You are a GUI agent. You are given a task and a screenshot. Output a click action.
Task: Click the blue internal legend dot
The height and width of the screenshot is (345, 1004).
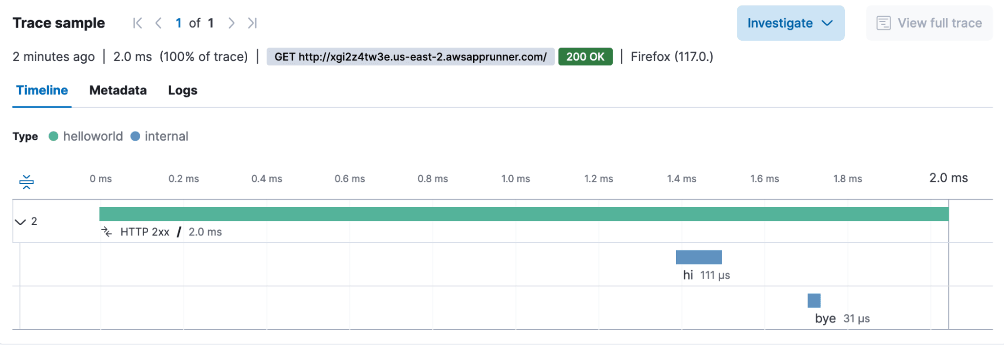[x=135, y=136]
